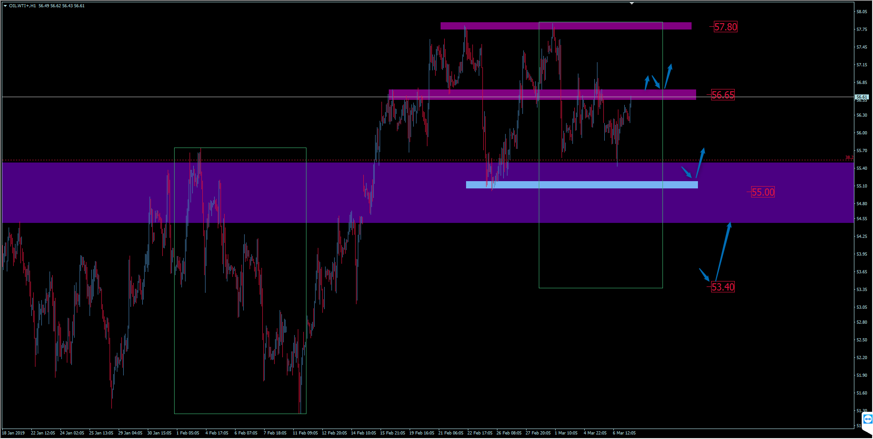Click the red 56.65 price label
Image resolution: width=873 pixels, height=439 pixels.
(722, 95)
